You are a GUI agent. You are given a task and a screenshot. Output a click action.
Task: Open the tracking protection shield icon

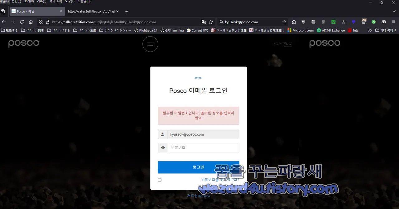click(41, 22)
